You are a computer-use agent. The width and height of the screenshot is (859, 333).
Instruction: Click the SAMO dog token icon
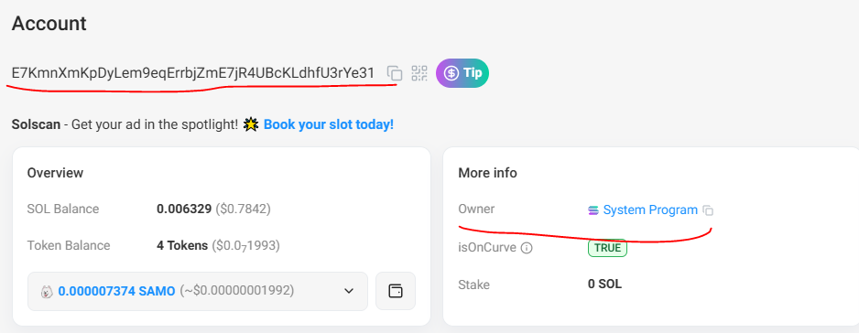click(47, 291)
